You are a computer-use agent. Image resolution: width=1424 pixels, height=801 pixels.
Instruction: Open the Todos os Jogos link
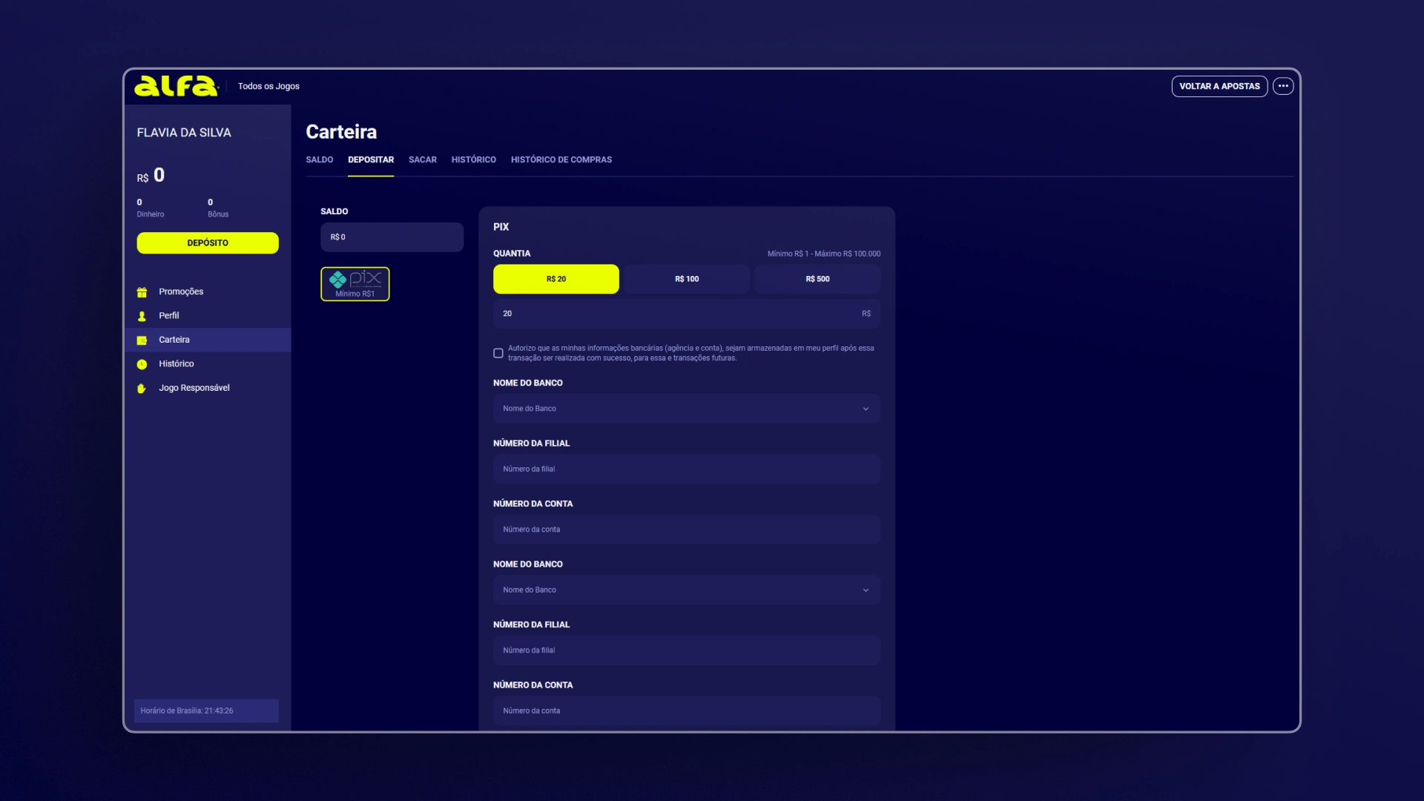pyautogui.click(x=268, y=86)
